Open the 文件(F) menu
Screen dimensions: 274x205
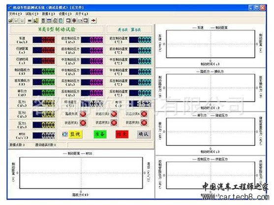click(15, 14)
